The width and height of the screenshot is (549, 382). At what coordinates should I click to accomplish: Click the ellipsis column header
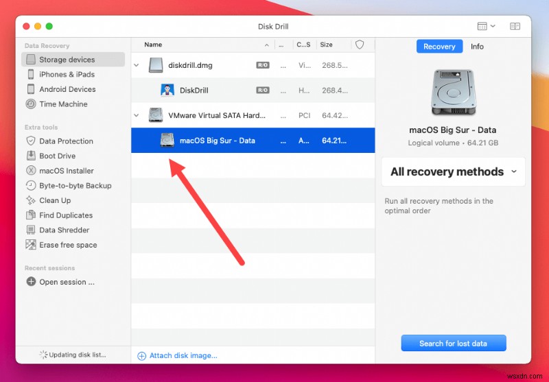click(281, 45)
